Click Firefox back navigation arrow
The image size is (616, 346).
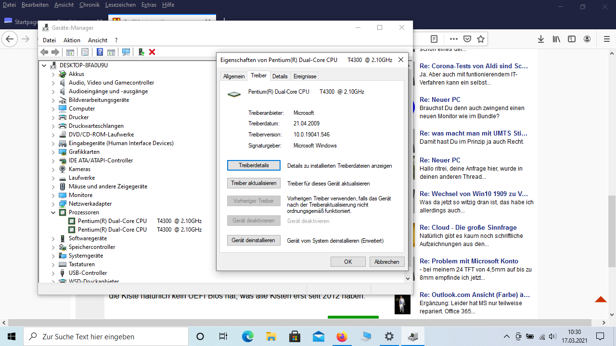10,39
